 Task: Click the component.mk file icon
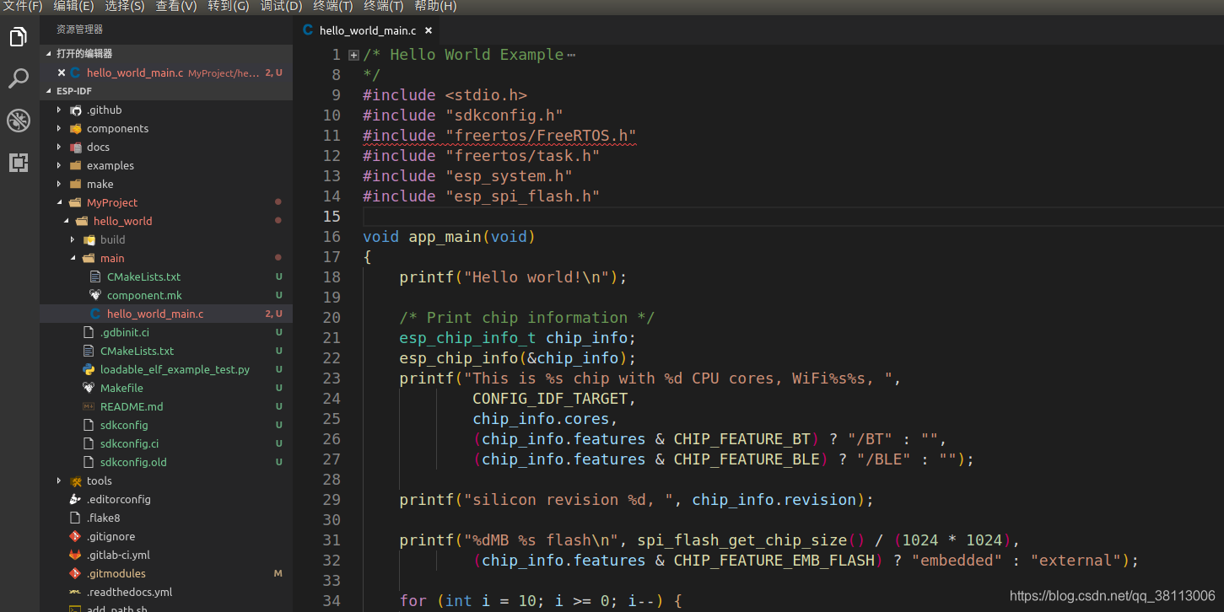click(x=95, y=296)
